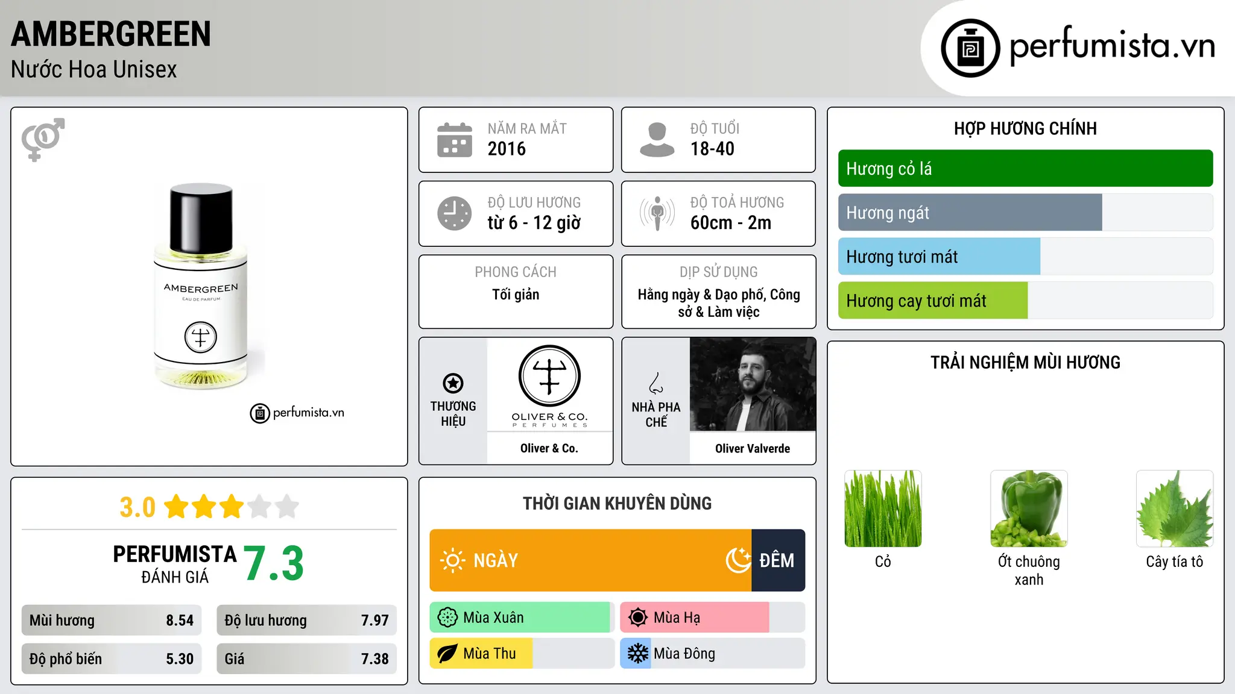Click the dark Đêm night segment

click(x=778, y=560)
